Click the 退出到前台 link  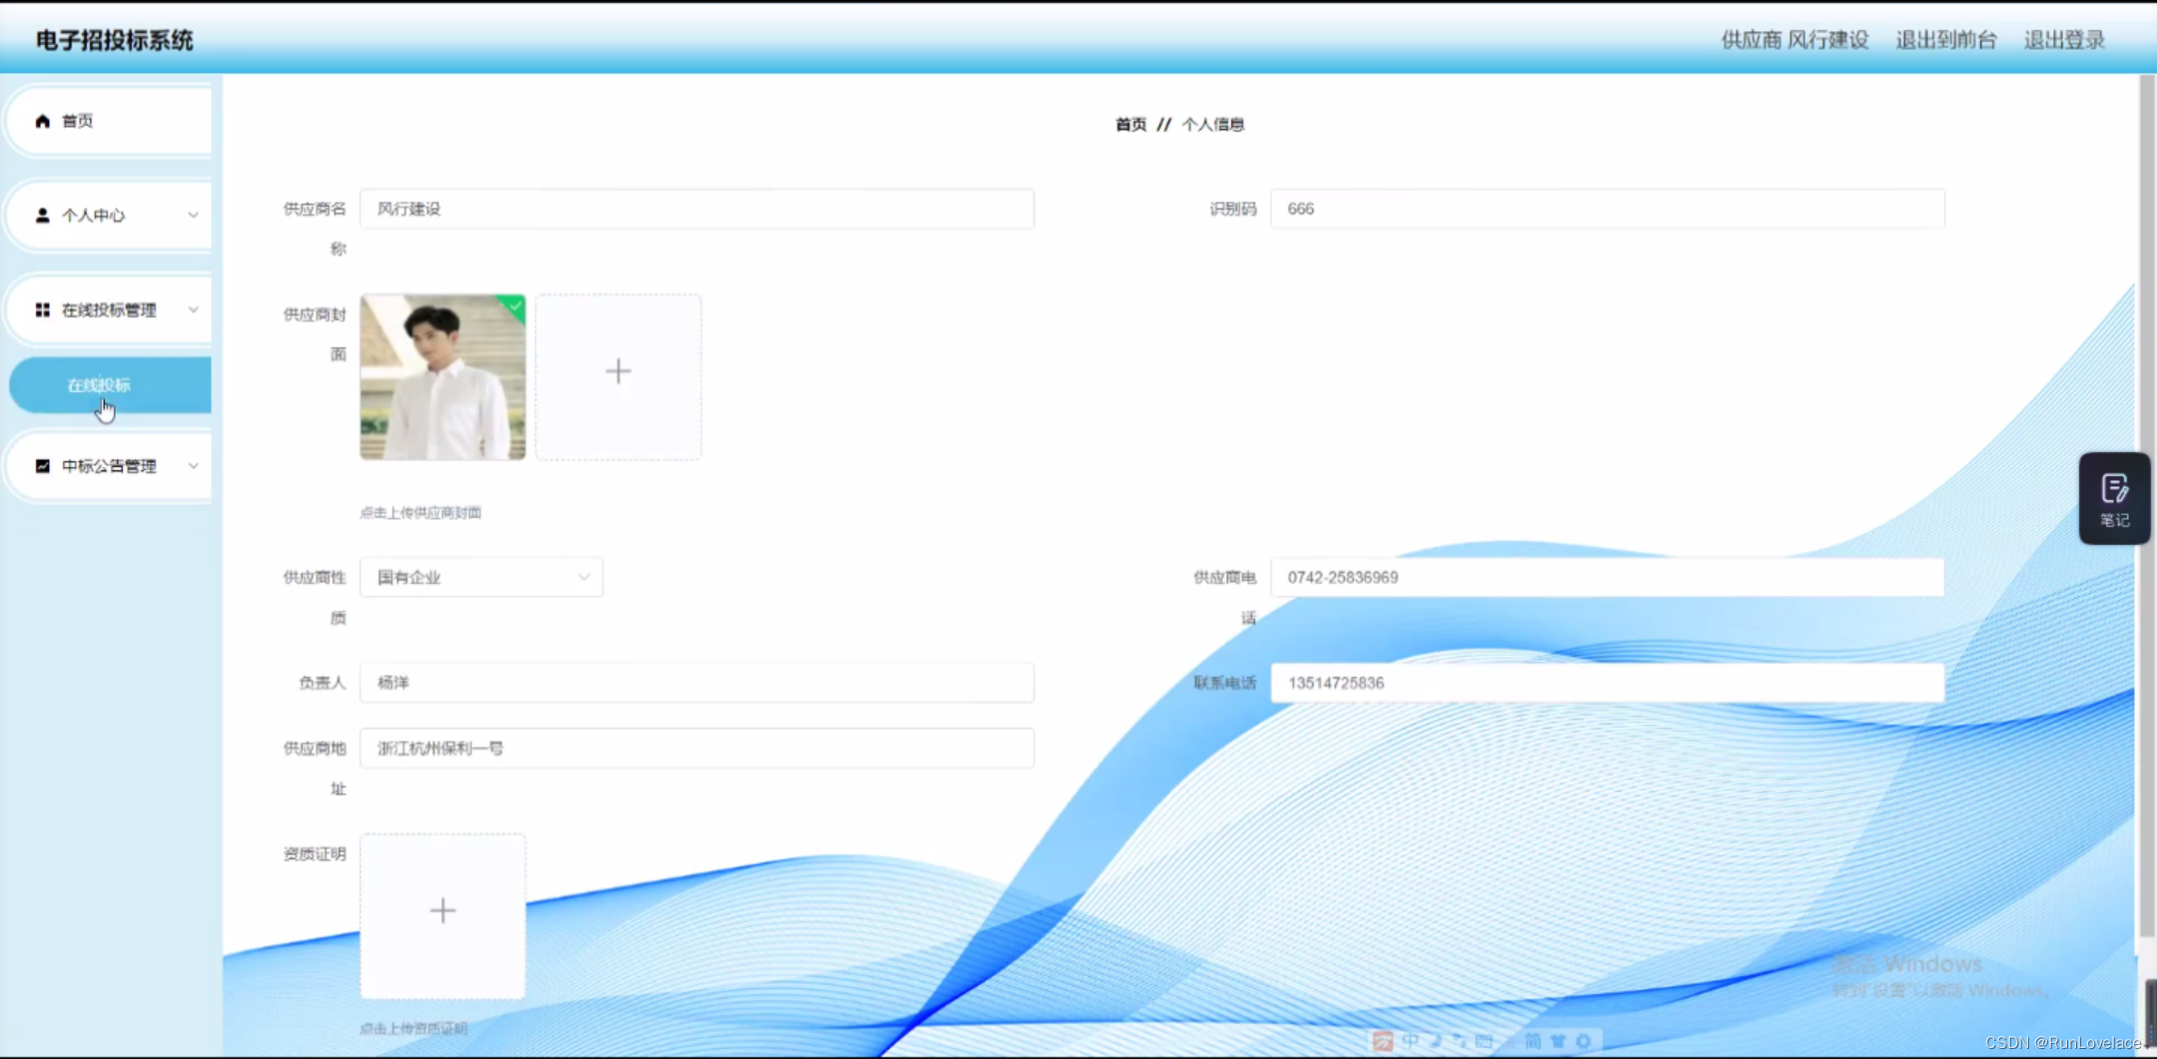[x=1945, y=40]
